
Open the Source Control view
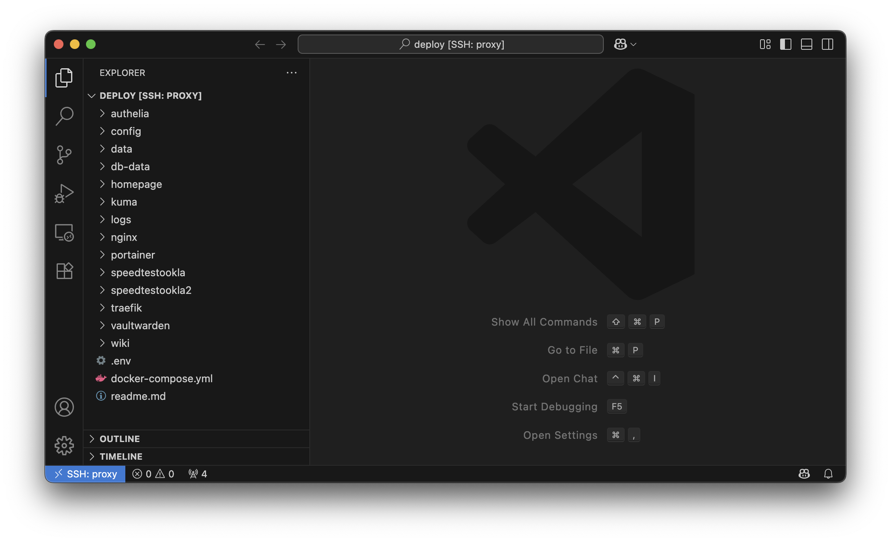point(64,155)
